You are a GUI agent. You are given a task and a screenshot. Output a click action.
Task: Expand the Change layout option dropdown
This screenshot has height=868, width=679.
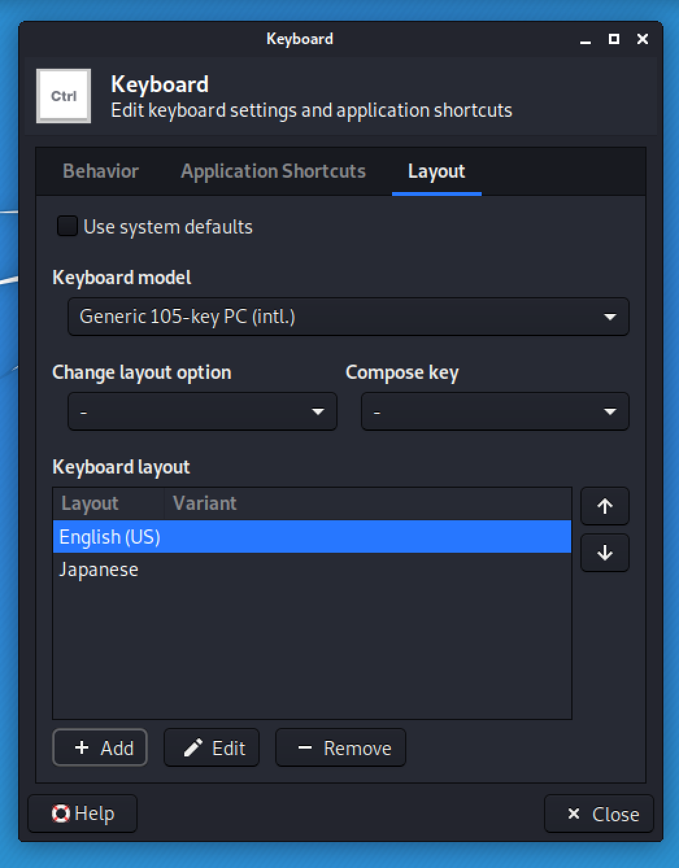202,411
